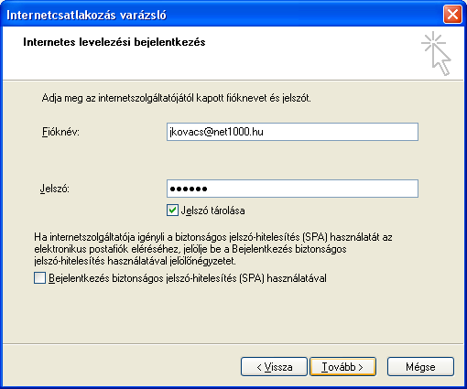467x389 pixels.
Task: Focus the Fióknév account name field
Action: point(292,132)
